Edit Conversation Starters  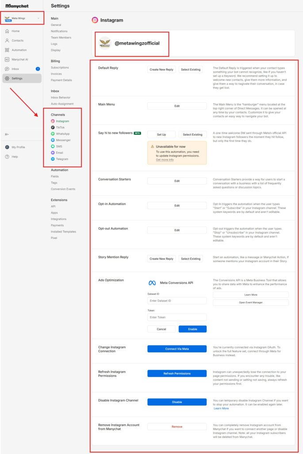click(x=177, y=181)
